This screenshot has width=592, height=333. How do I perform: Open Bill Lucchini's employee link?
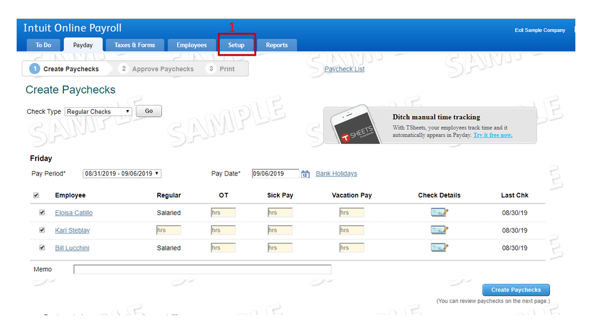[72, 248]
